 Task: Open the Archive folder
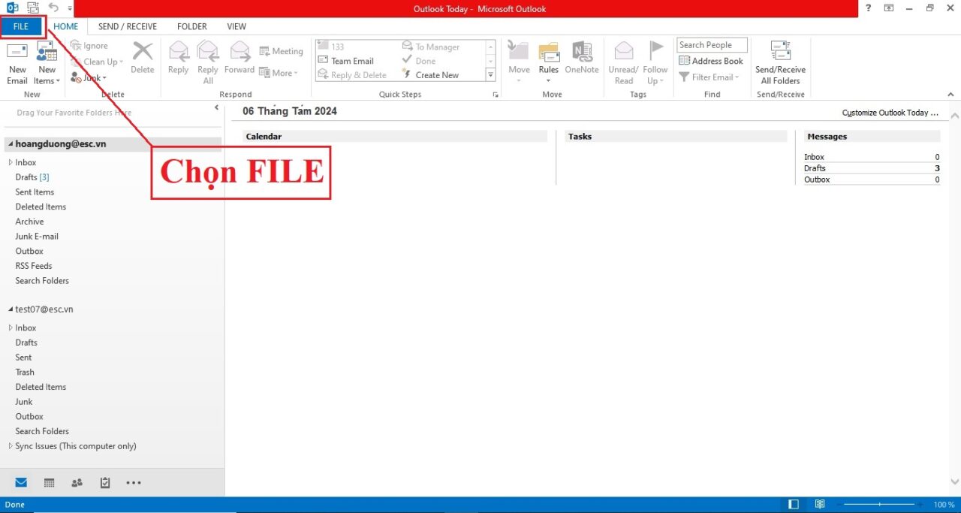click(x=29, y=222)
